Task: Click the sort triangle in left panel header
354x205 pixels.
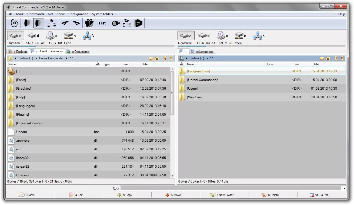Action: click(98, 64)
